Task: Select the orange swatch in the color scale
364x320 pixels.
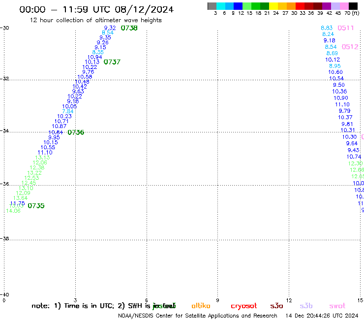Action: tap(291, 6)
